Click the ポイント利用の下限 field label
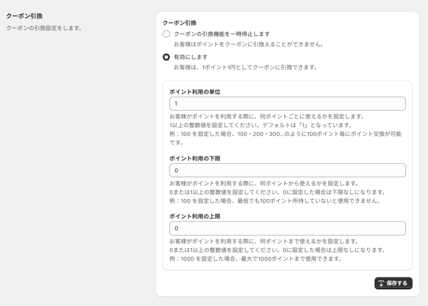This screenshot has width=428, height=306. point(195,158)
